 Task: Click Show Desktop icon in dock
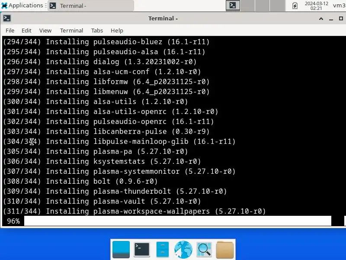click(121, 250)
